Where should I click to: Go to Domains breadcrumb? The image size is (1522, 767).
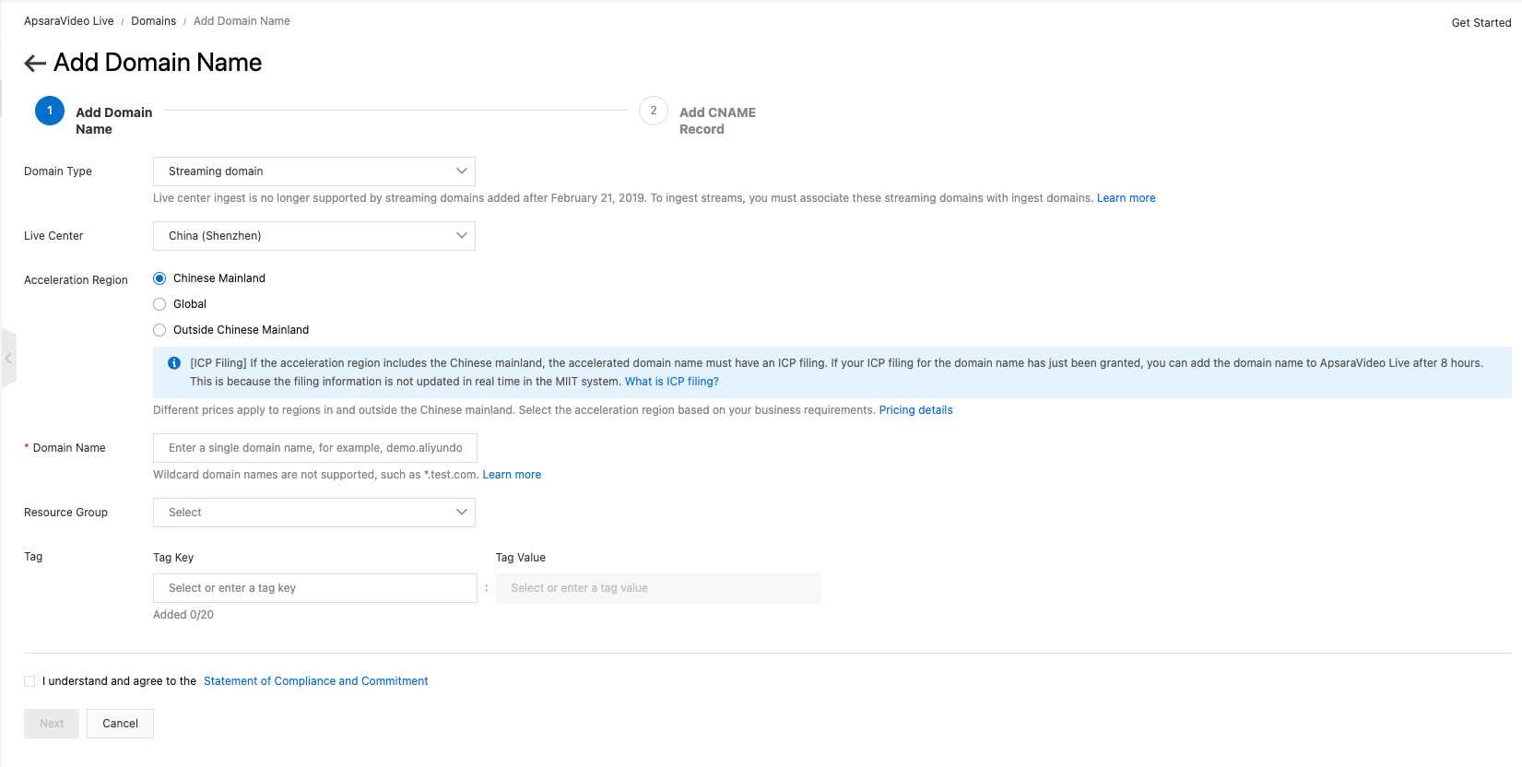click(153, 21)
